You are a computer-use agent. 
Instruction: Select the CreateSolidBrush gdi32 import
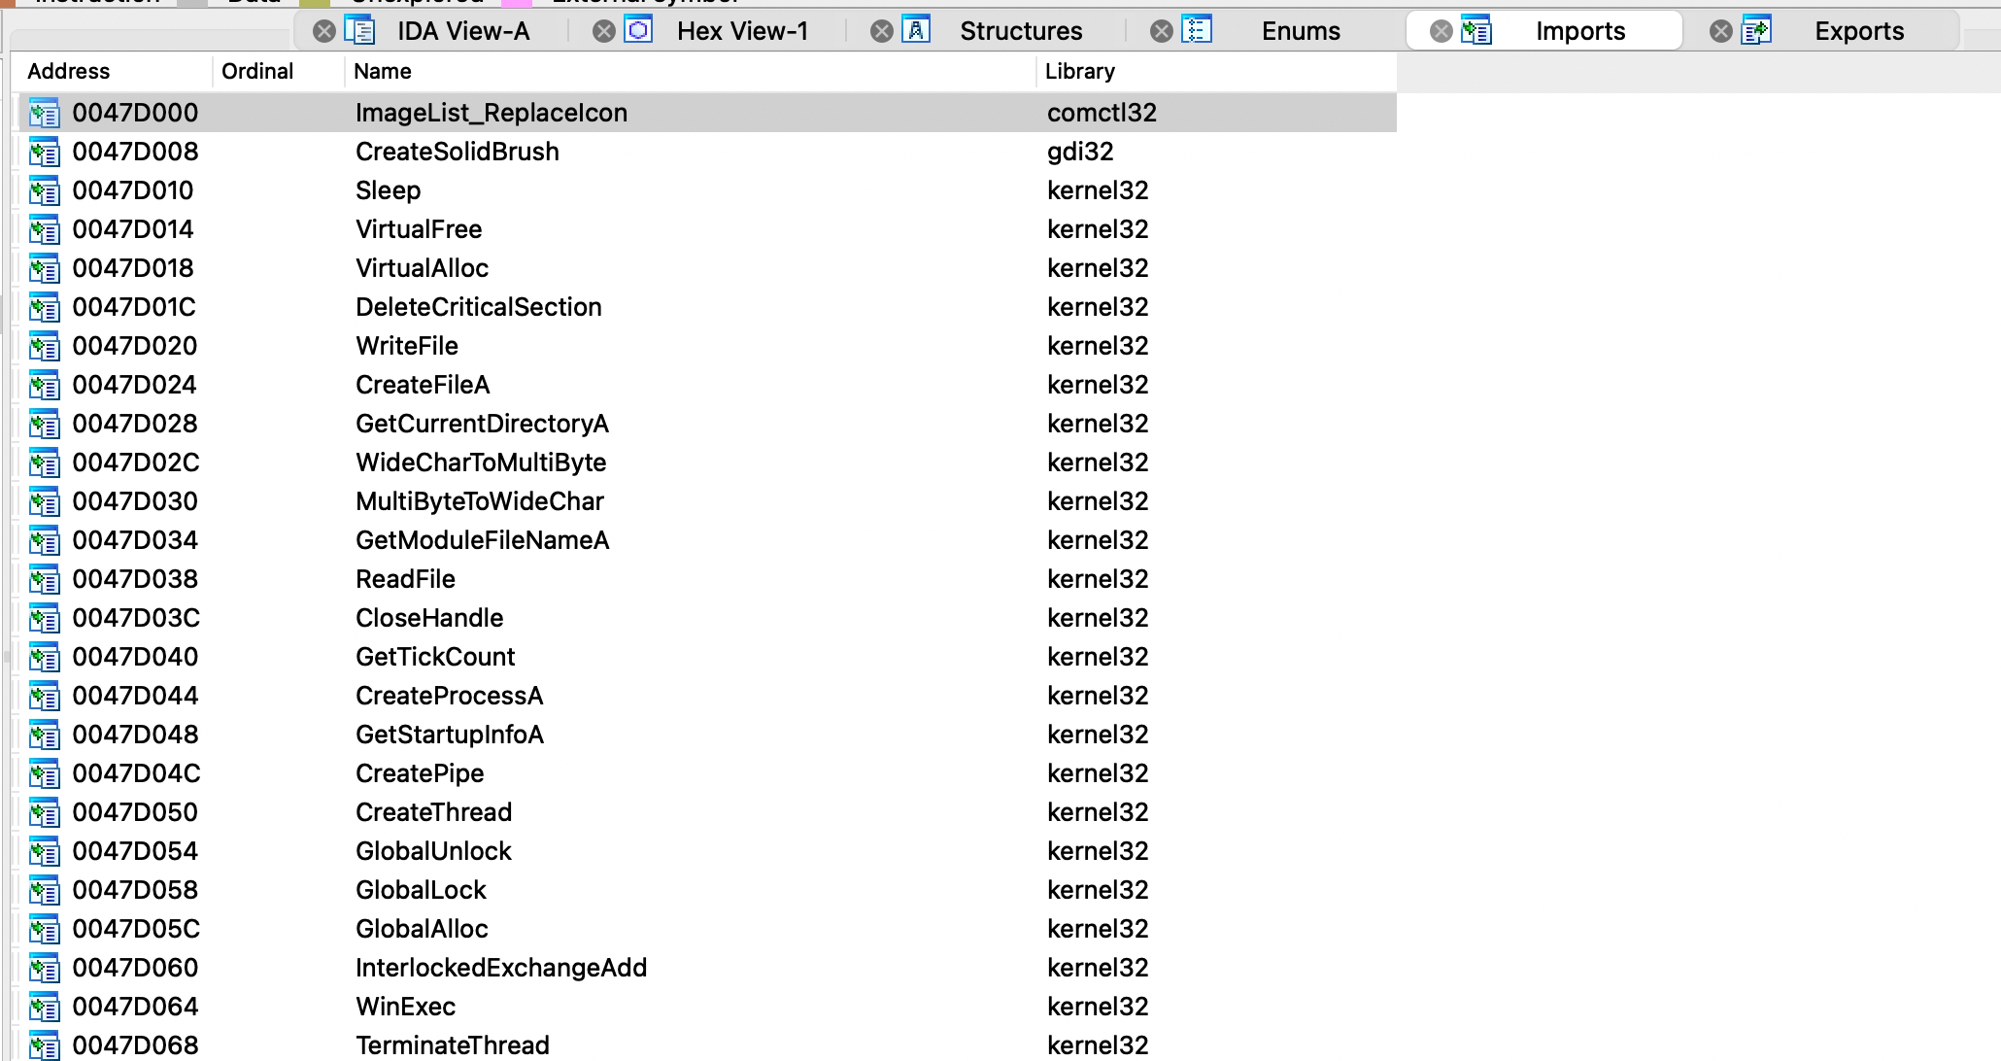click(x=457, y=152)
